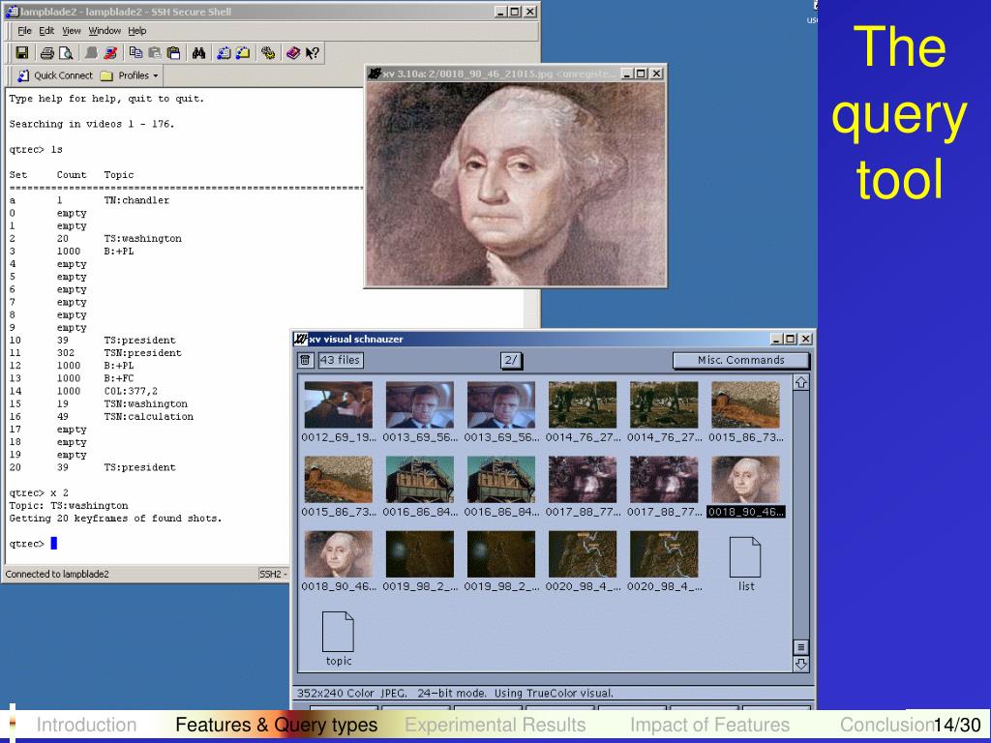Click 'Connected to lampblade2' status text

click(x=57, y=575)
